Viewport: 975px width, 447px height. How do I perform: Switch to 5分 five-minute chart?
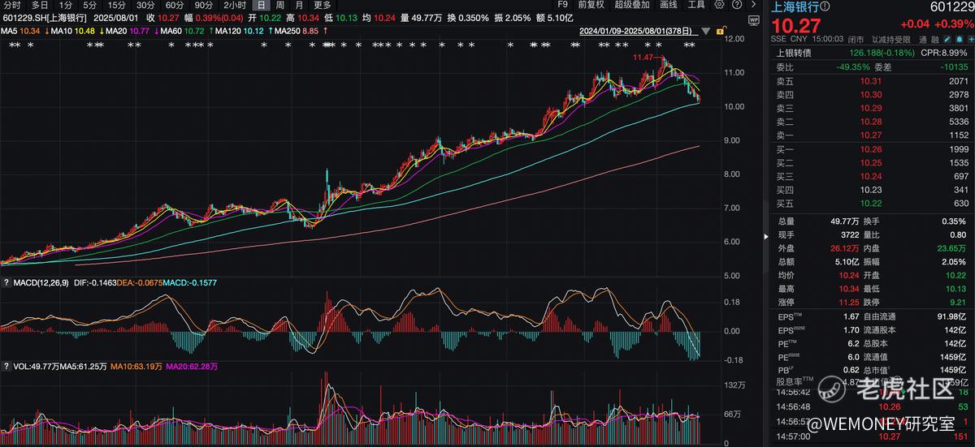tap(89, 5)
